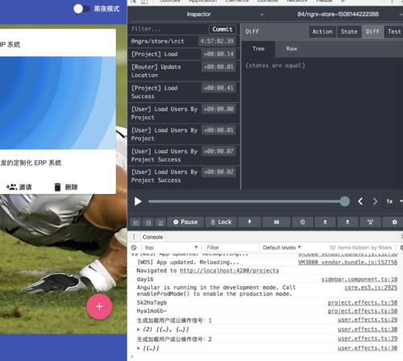
Task: Open project.effects.ts:58 link beside Sk2HaTagb
Action: click(x=363, y=303)
